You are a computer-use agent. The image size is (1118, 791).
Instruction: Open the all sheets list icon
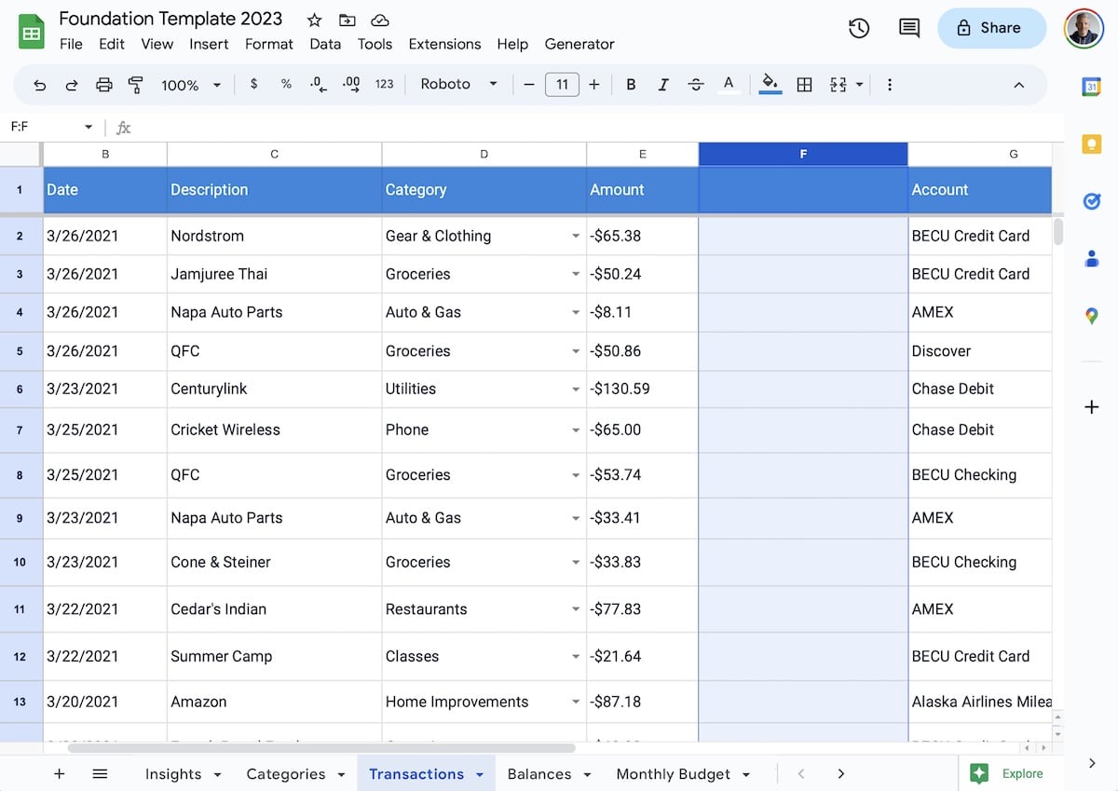(100, 773)
